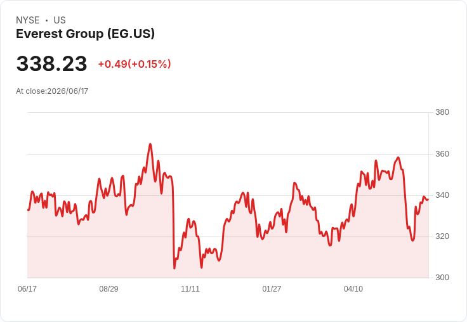Click the 340 y-axis price label
The width and height of the screenshot is (467, 322).
click(442, 195)
